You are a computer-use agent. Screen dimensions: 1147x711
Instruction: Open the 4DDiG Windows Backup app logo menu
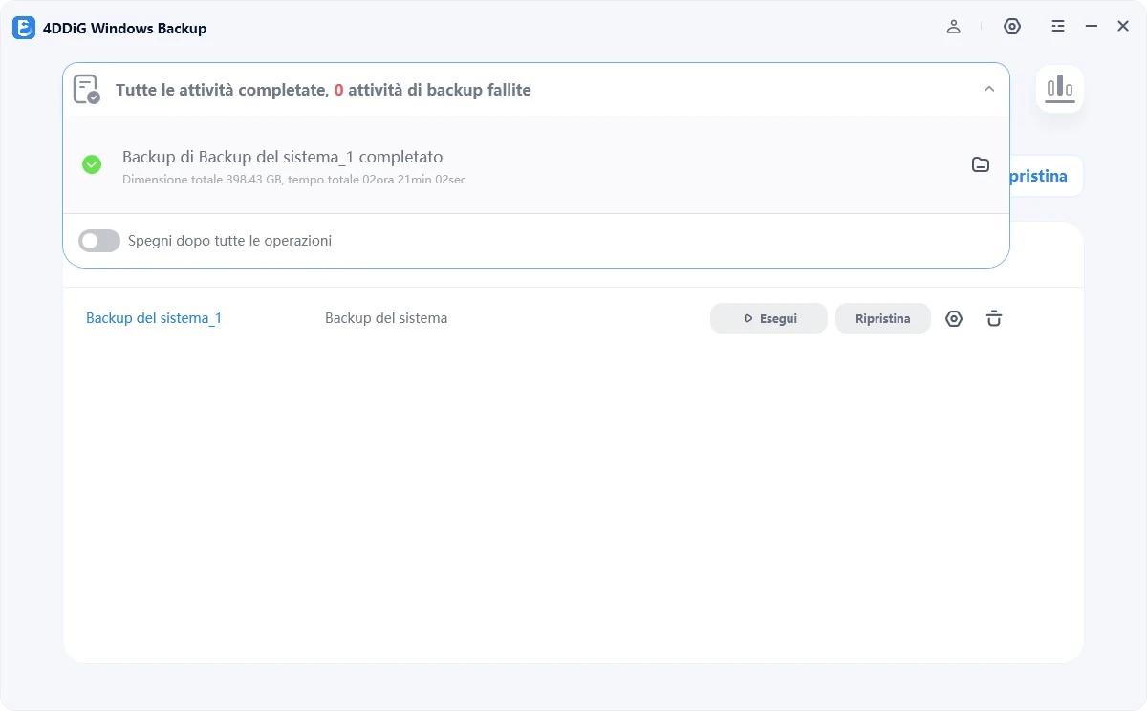tap(24, 28)
